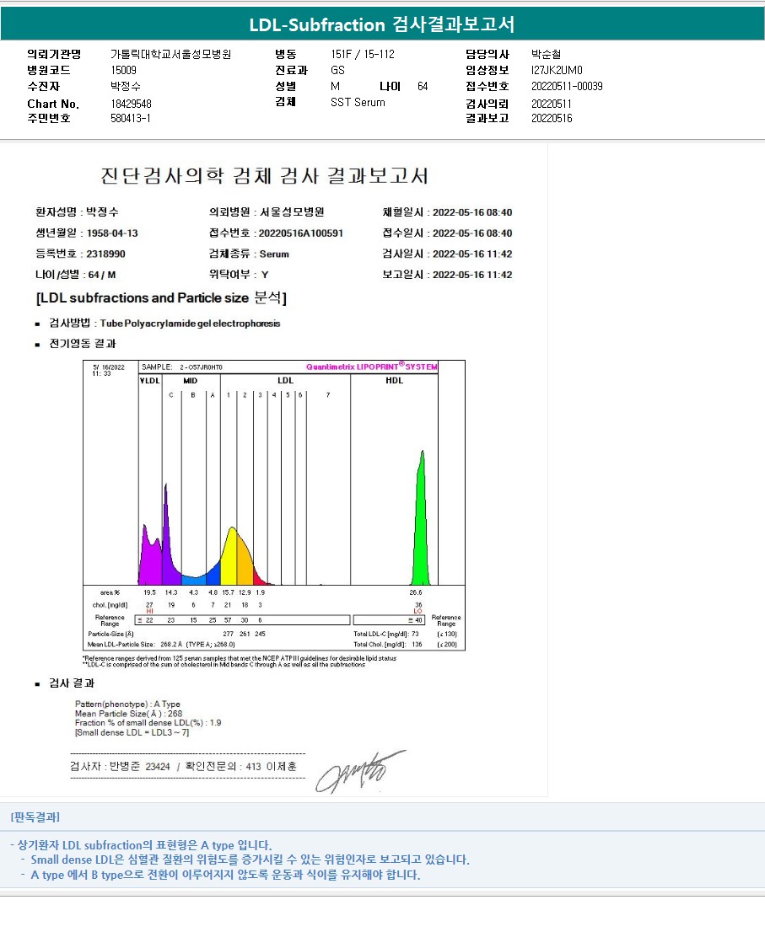The image size is (765, 948).
Task: Select receipt number "20220516A100591"
Action: coord(301,233)
